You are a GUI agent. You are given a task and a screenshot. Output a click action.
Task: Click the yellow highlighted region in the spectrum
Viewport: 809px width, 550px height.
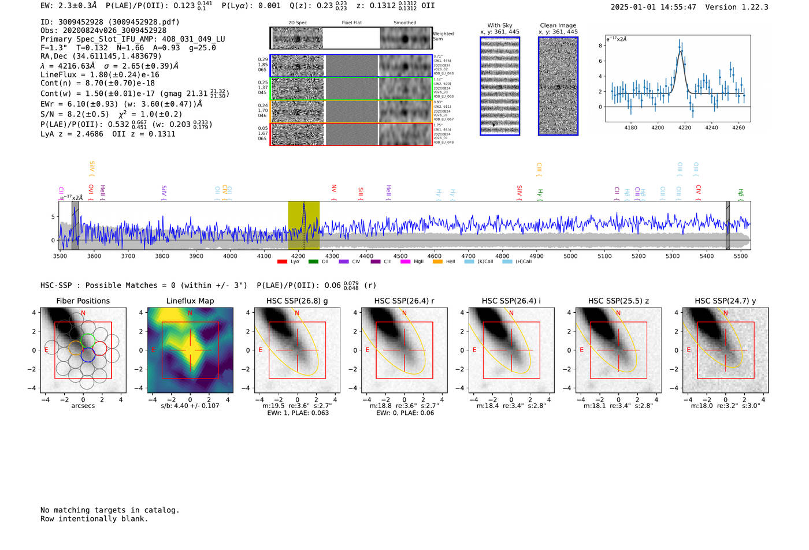pyautogui.click(x=303, y=226)
